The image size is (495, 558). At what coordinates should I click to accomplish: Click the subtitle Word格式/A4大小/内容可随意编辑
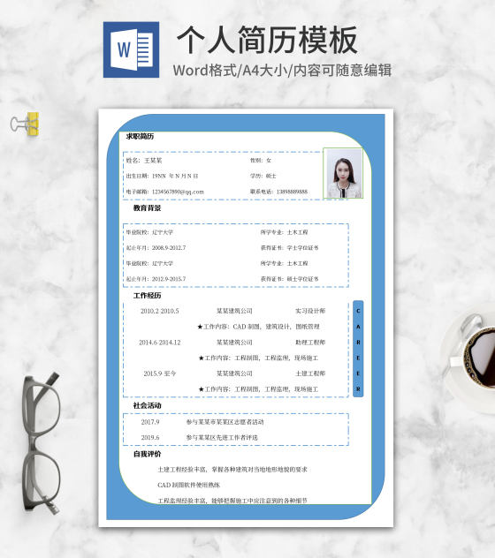tap(282, 70)
